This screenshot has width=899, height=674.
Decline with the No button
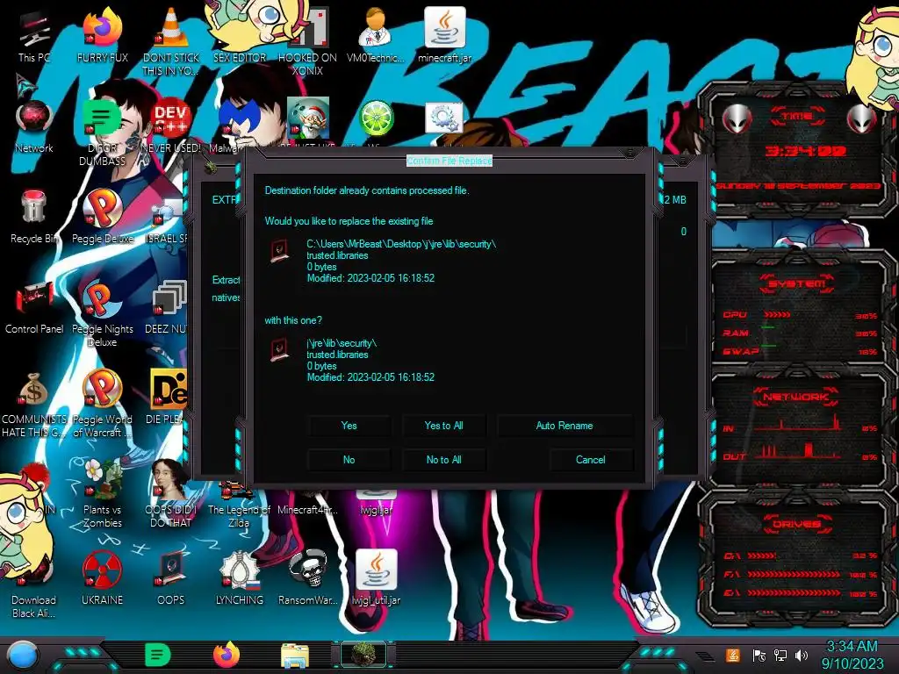[x=349, y=460]
